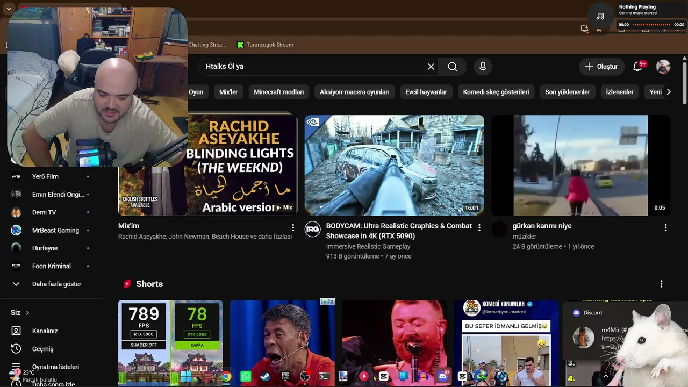The image size is (688, 387).
Task: Go to Immersive Realistic Gameplay channel name
Action: coord(368,247)
